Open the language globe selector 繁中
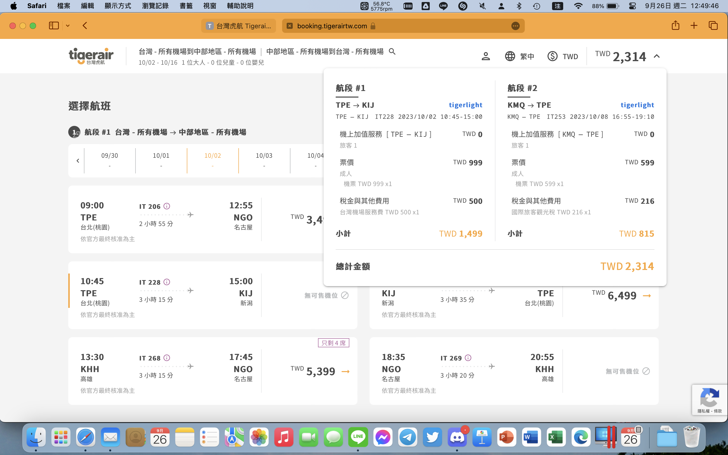Screen dimensions: 728x455 519,56
